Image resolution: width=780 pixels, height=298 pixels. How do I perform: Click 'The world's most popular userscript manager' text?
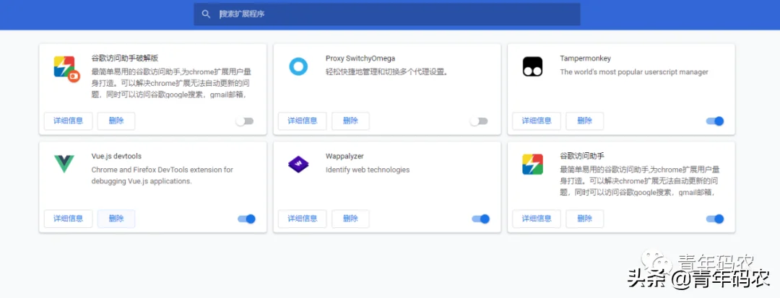click(x=634, y=72)
